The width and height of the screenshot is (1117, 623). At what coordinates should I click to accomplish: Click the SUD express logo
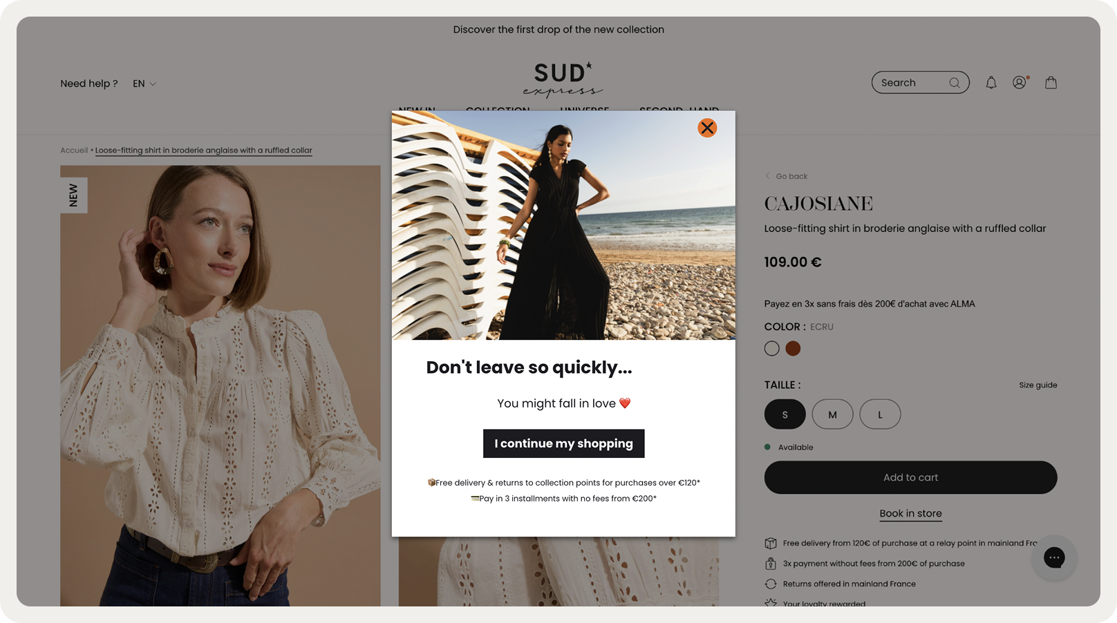563,80
